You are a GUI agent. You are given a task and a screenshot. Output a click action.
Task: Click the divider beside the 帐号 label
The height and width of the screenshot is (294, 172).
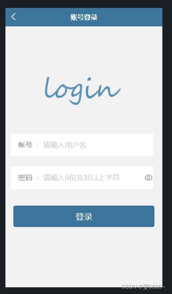pyautogui.click(x=38, y=145)
